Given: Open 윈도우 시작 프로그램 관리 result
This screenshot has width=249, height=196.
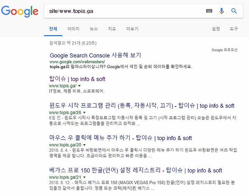Looking at the screenshot, I should (x=142, y=105).
